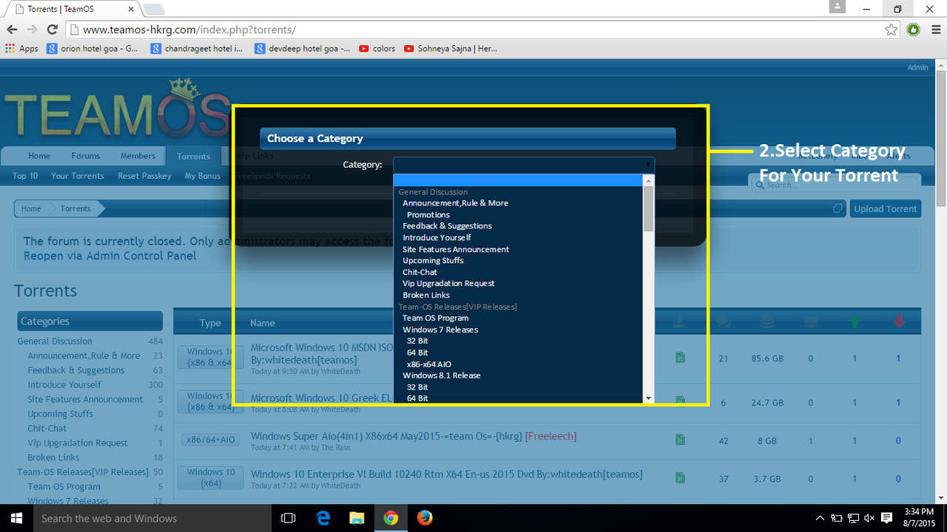The width and height of the screenshot is (947, 532).
Task: Click the Upload Torrent button
Action: pyautogui.click(x=886, y=208)
